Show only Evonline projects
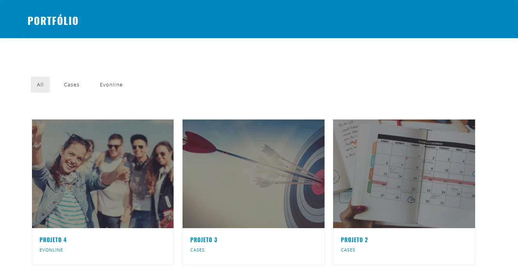518x269 pixels. point(111,84)
